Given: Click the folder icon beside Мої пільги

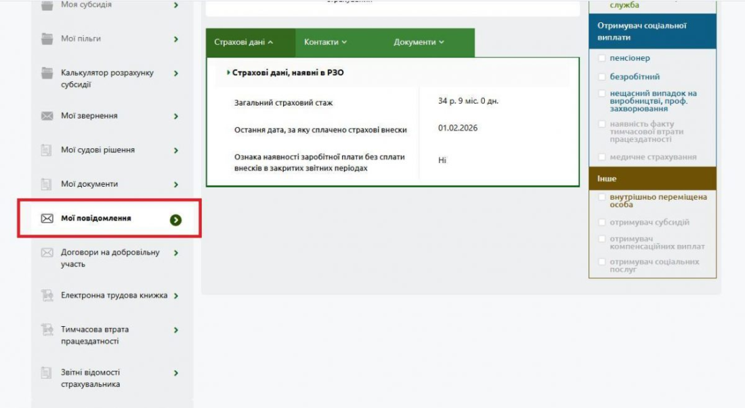Looking at the screenshot, I should 47,39.
